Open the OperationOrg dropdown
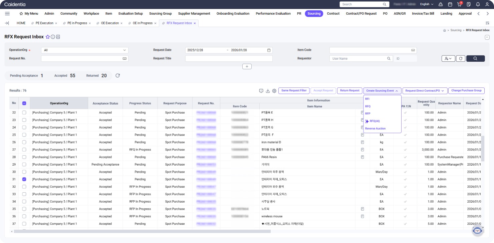 [85, 50]
